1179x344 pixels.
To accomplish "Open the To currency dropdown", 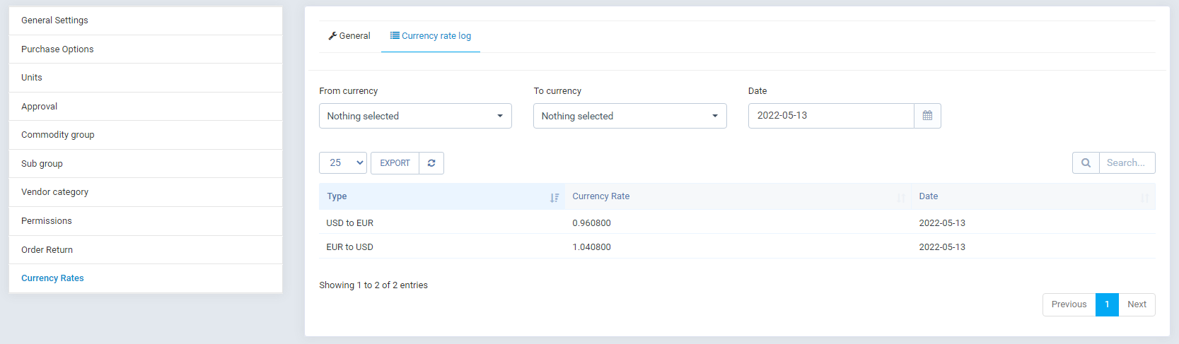I will tap(629, 116).
